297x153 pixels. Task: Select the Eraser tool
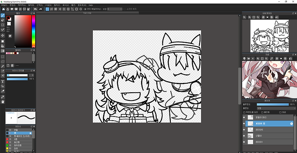(x=2, y=20)
